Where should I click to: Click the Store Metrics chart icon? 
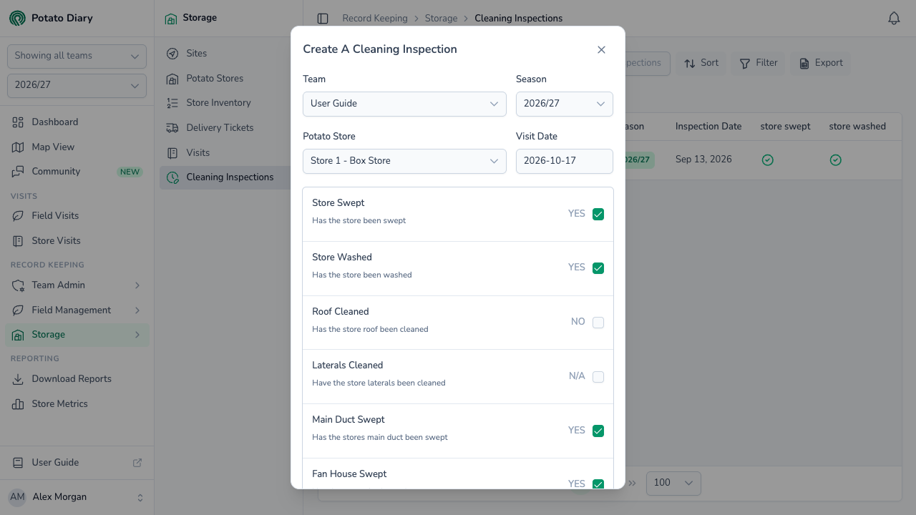coord(18,404)
